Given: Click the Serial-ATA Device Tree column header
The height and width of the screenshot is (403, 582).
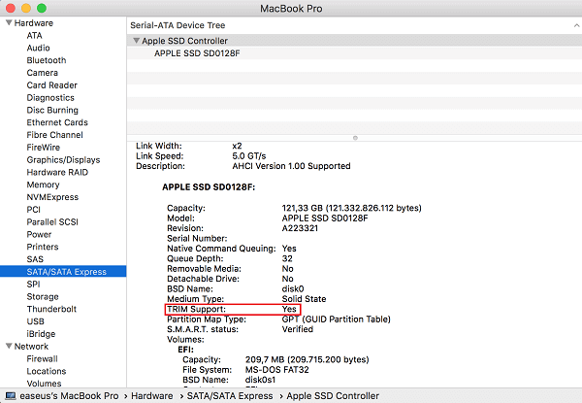Looking at the screenshot, I should (x=185, y=22).
